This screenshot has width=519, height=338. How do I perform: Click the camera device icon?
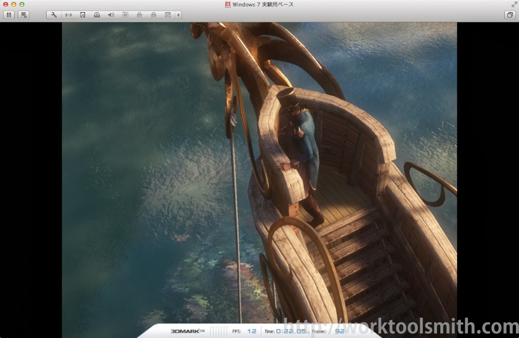(126, 15)
